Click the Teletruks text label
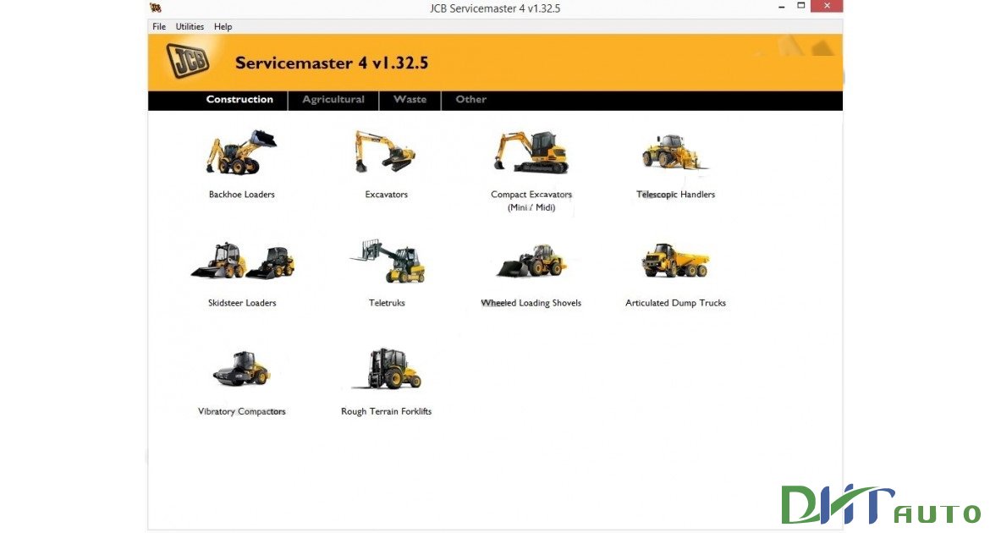Screen dimensions: 990x533 (387, 303)
